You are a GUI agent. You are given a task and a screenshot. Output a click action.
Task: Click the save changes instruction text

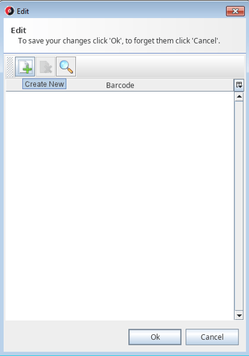(119, 41)
